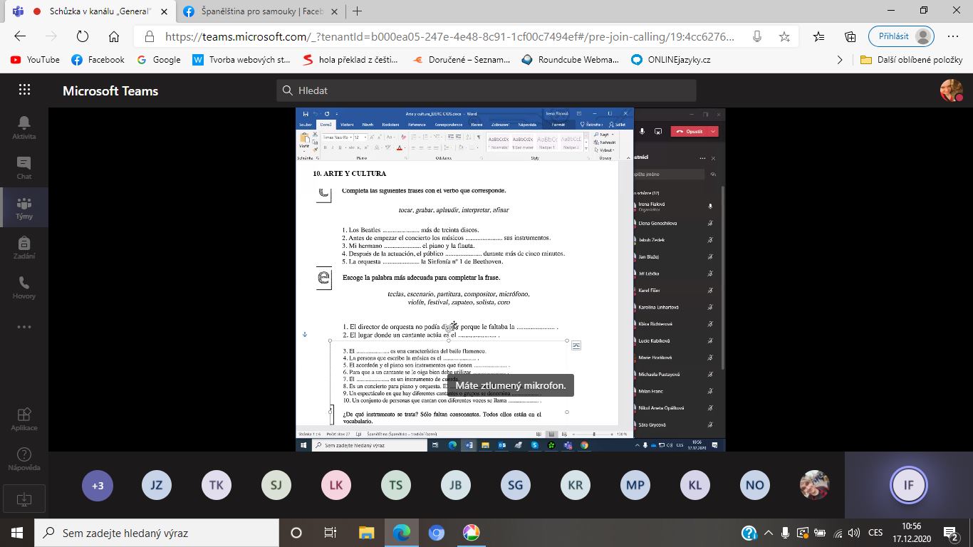Open the Activity (Aktivita) feed
Viewport: 973px width, 547px height.
(24, 128)
